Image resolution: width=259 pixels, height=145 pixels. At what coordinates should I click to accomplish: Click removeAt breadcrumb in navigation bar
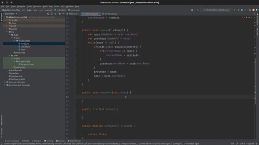(74, 10)
